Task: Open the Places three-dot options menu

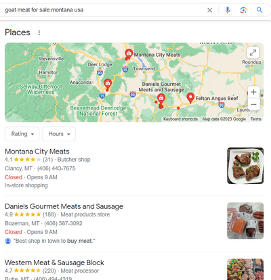Action: [x=39, y=32]
